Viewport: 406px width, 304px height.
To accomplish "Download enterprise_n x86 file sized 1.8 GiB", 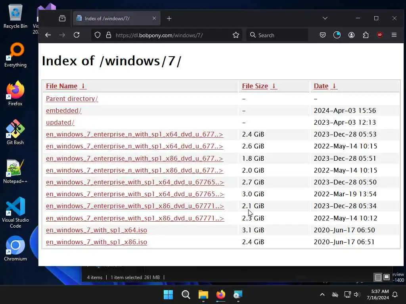I will point(134,158).
